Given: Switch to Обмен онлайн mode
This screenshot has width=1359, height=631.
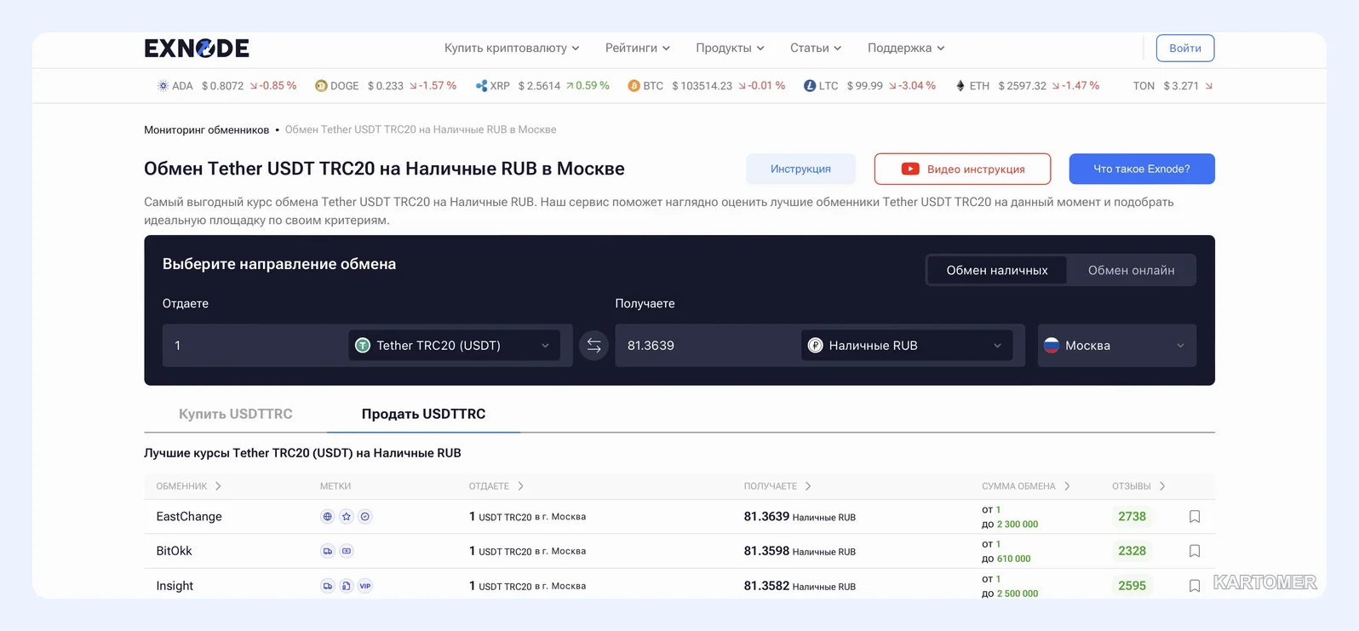Looking at the screenshot, I should 1131,270.
